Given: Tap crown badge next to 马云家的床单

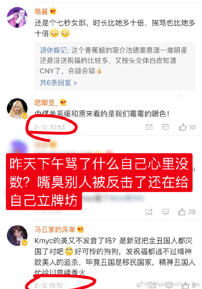Looking at the screenshot, I should [x=80, y=229].
